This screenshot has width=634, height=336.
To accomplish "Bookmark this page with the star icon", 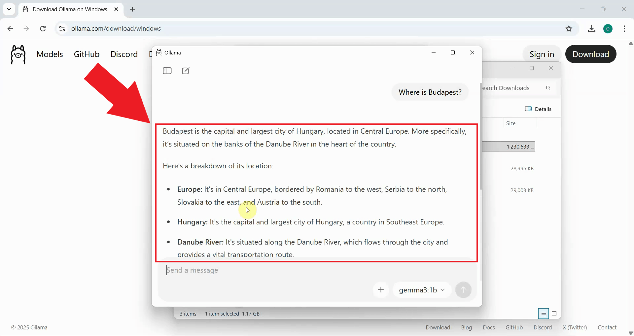I will (x=569, y=29).
